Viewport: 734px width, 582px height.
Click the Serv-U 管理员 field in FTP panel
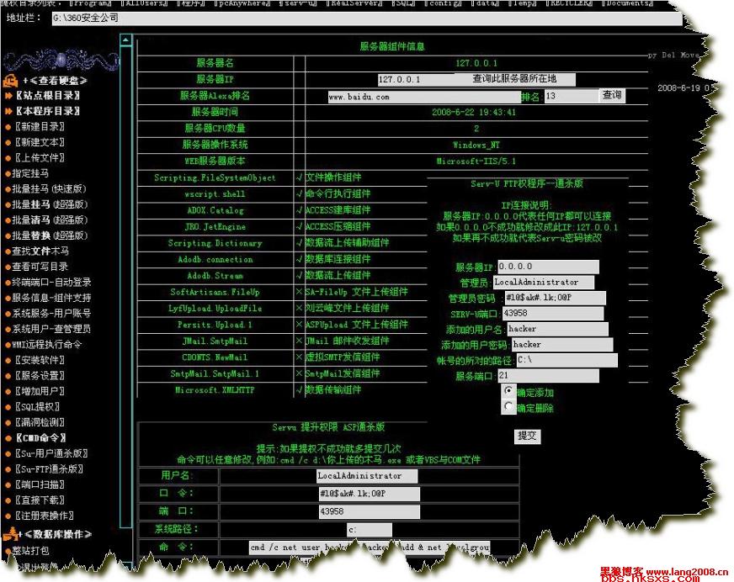tap(544, 282)
